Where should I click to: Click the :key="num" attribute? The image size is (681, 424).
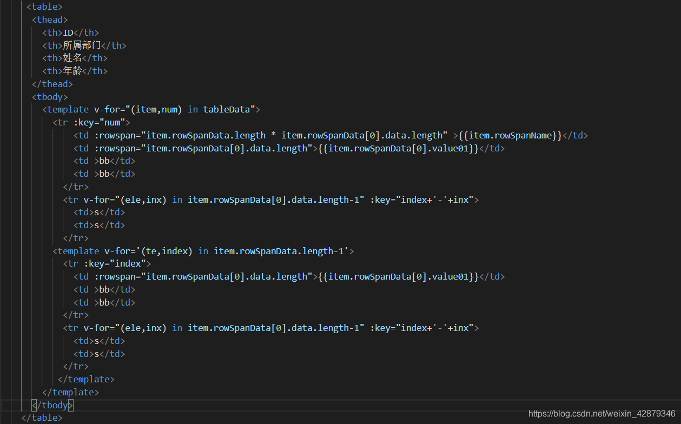point(99,122)
